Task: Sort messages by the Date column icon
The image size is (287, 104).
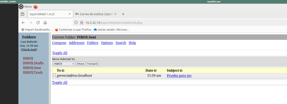Action: click(x=155, y=71)
